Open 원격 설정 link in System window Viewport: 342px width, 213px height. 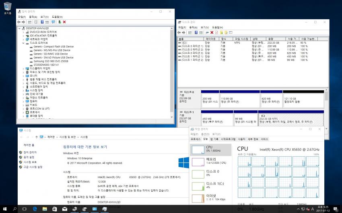point(29,157)
